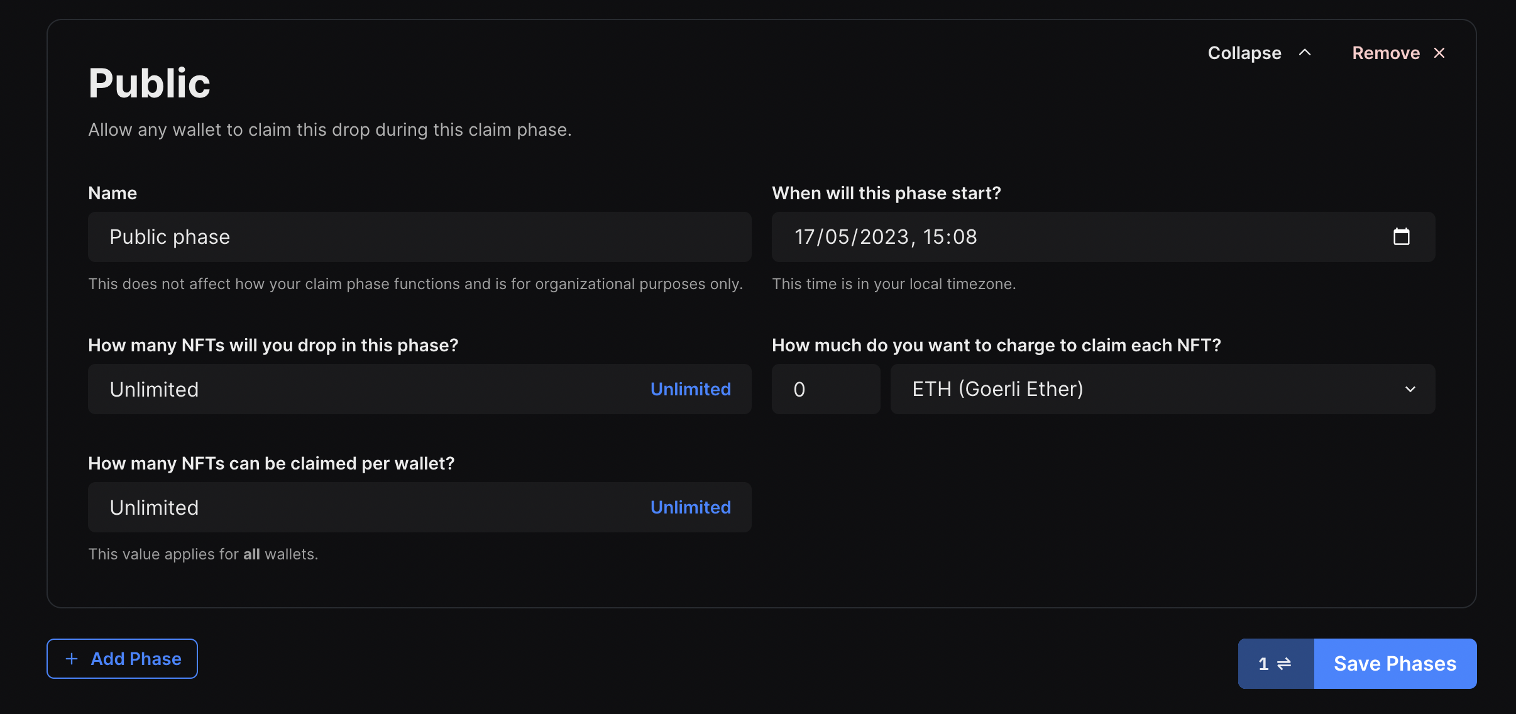Click the X icon next to Remove
This screenshot has width=1516, height=714.
[x=1439, y=53]
